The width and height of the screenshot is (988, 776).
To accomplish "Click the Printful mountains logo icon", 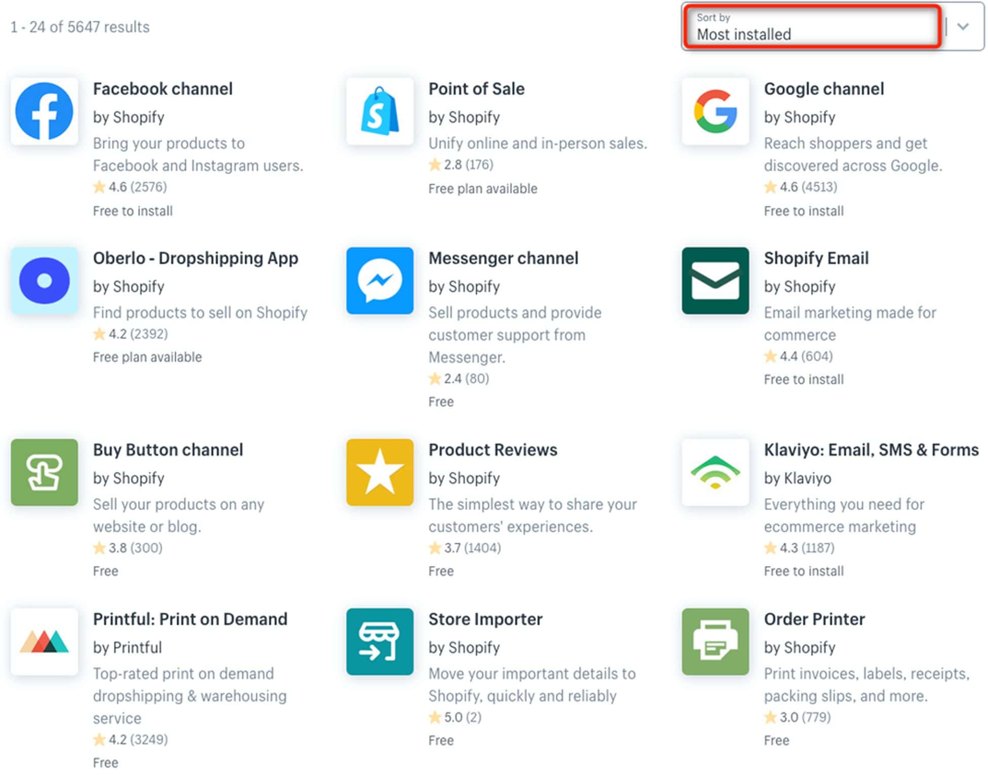I will click(45, 642).
